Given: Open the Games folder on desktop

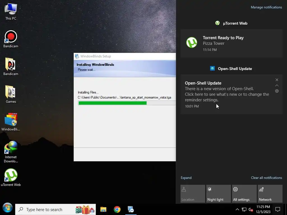Looking at the screenshot, I should [11, 94].
